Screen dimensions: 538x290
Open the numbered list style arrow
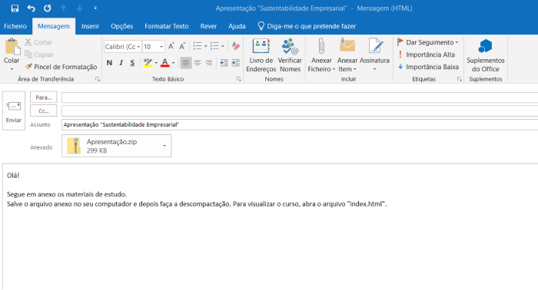click(x=223, y=46)
